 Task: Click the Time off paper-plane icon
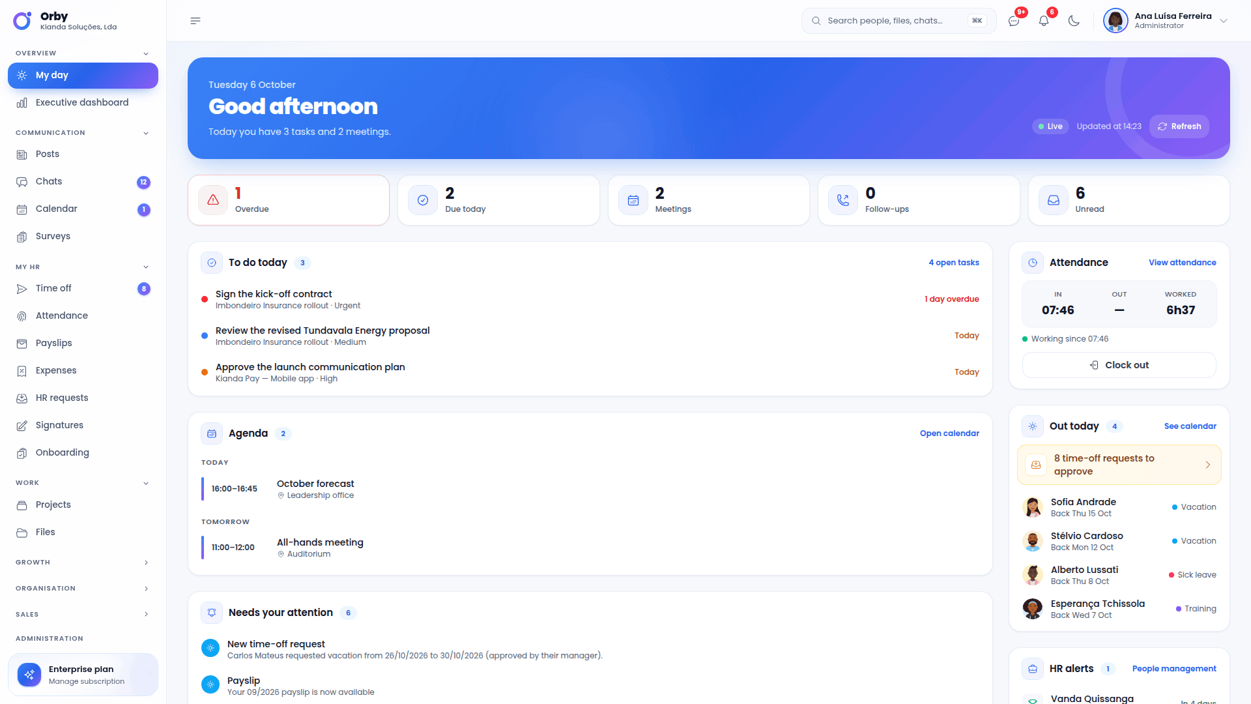22,289
